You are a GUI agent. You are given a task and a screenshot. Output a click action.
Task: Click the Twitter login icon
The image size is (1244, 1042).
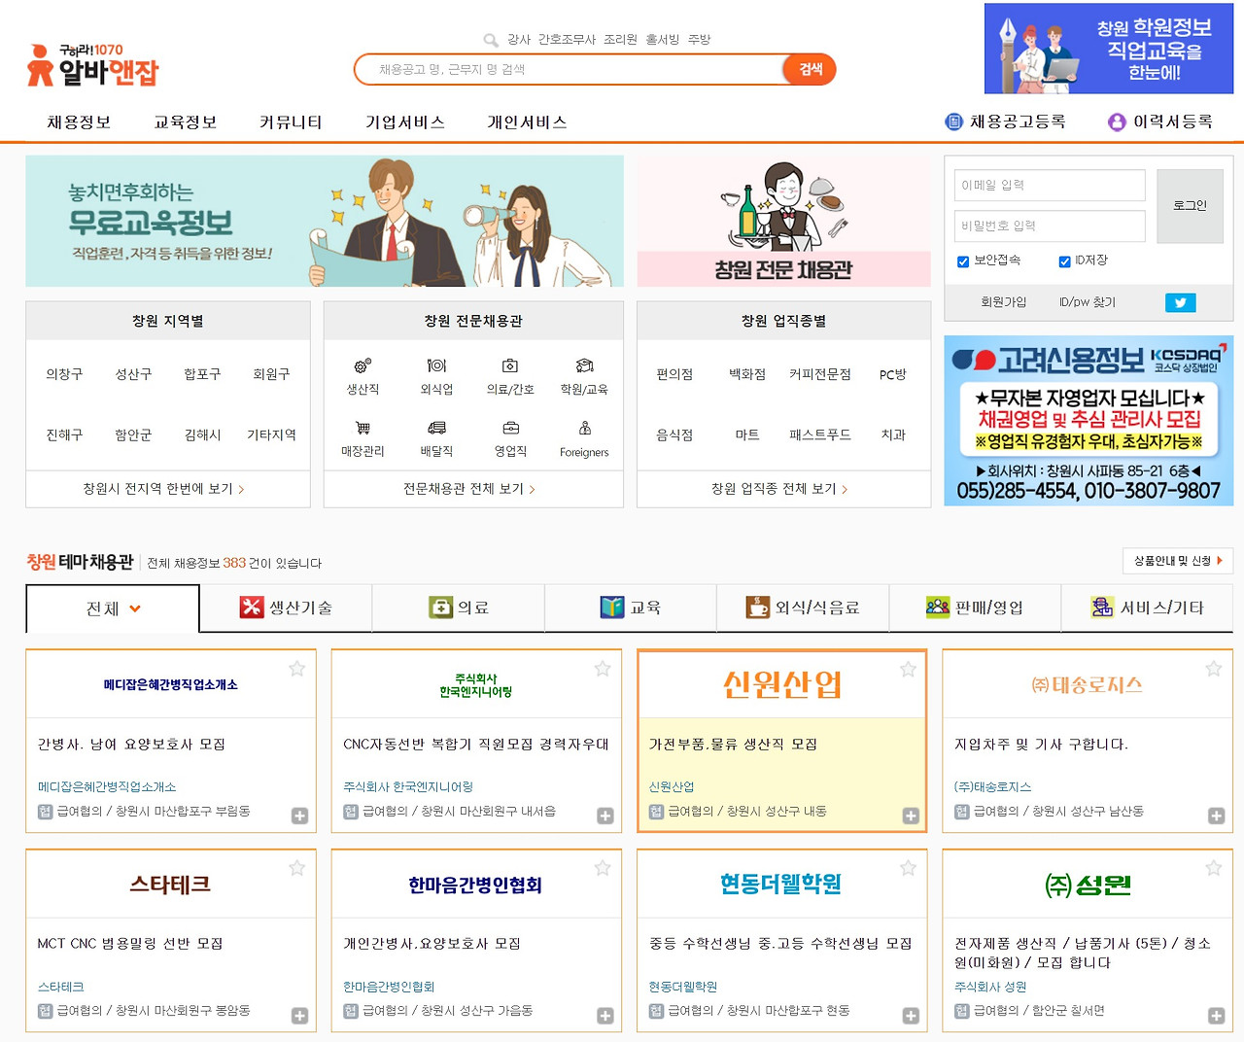1180,302
